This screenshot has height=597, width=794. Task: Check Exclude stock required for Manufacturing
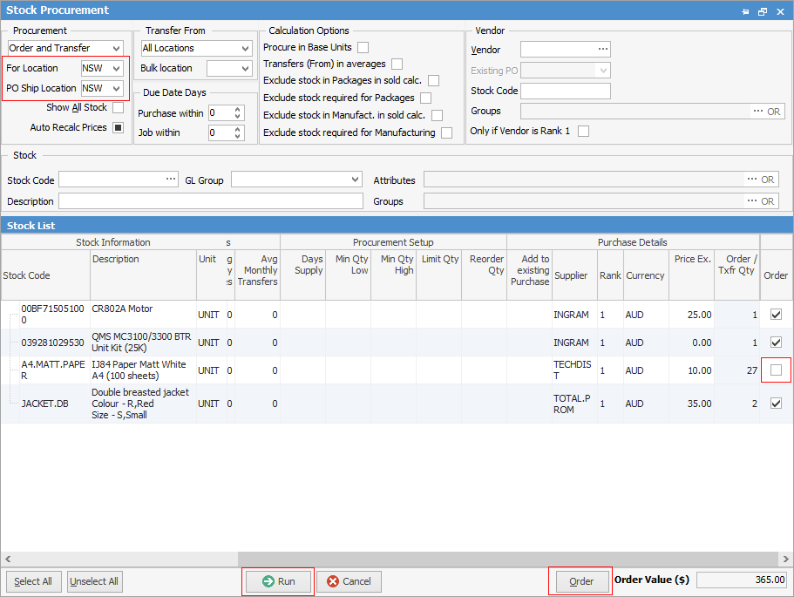click(447, 133)
